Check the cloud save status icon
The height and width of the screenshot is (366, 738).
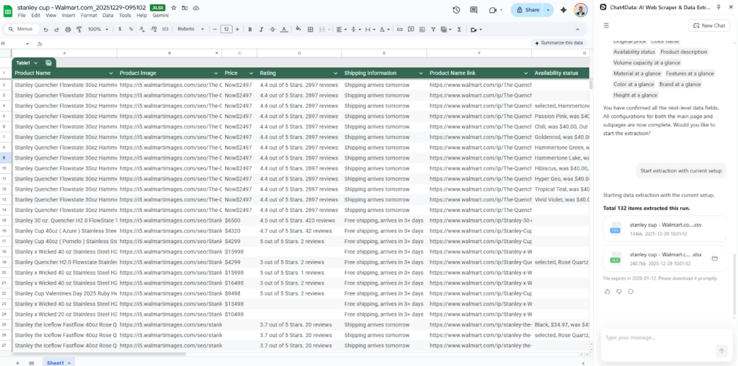pos(196,8)
